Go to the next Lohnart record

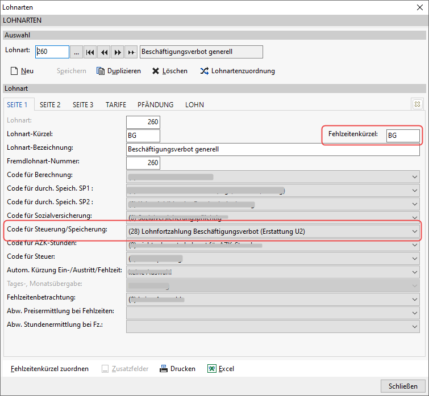[118, 52]
